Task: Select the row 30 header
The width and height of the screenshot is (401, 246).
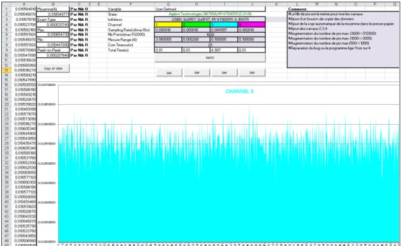Action: [x=6, y=153]
